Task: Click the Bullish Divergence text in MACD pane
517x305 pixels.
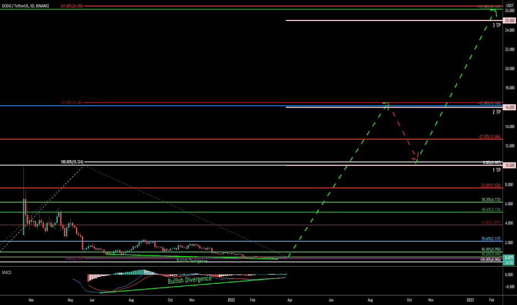Action: (190, 280)
